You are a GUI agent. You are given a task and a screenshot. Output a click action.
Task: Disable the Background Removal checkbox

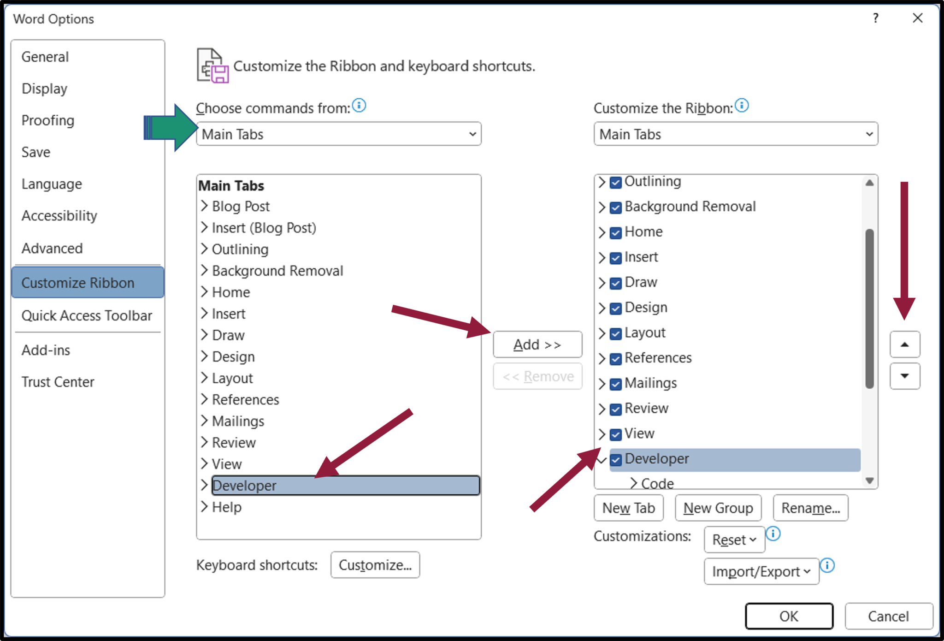tap(615, 208)
